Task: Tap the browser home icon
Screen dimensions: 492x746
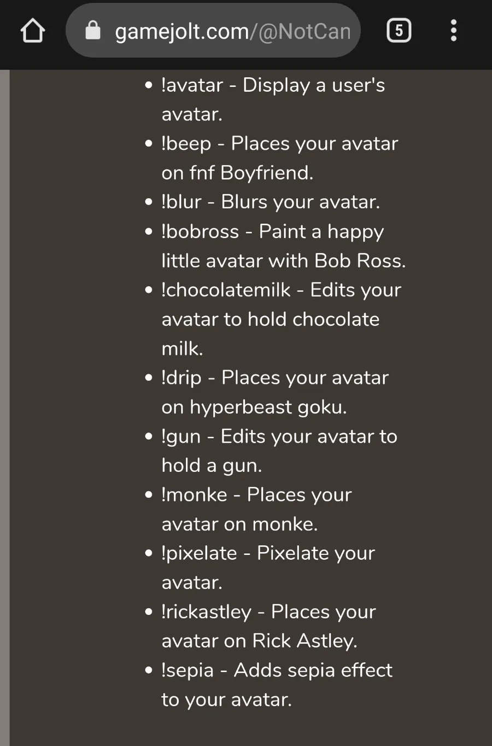Action: point(33,31)
